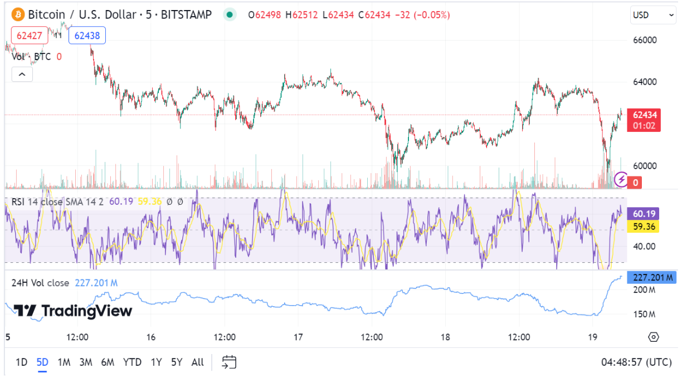Click the UTC time zone clock
The height and width of the screenshot is (383, 682).
(x=636, y=362)
